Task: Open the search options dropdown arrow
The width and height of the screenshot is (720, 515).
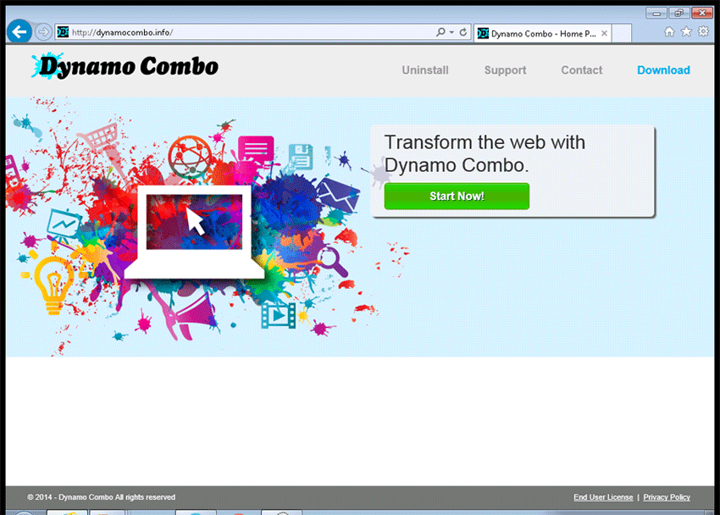Action: (451, 31)
